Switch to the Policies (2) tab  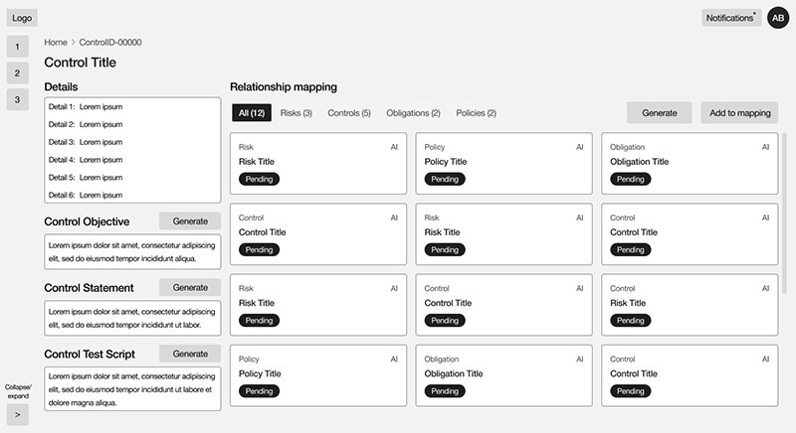pos(476,113)
